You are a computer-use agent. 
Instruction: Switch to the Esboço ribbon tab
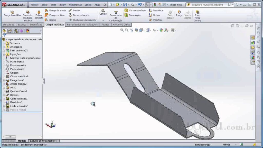(22, 25)
